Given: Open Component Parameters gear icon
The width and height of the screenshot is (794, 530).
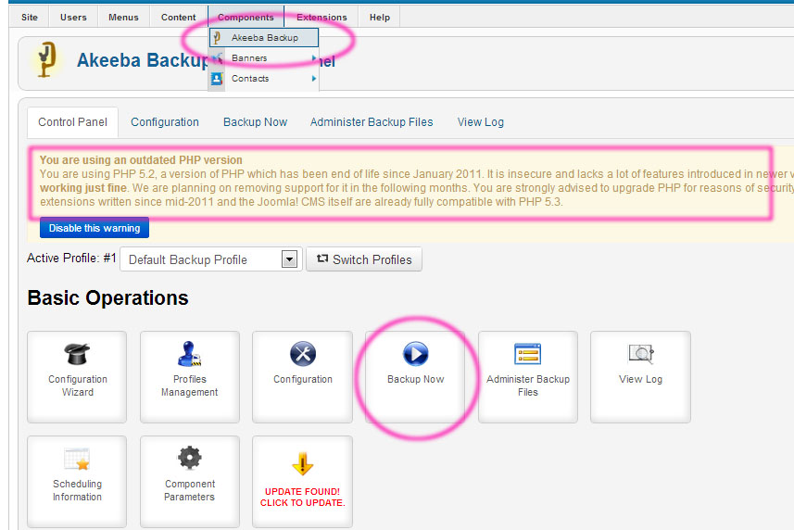Looking at the screenshot, I should (189, 458).
